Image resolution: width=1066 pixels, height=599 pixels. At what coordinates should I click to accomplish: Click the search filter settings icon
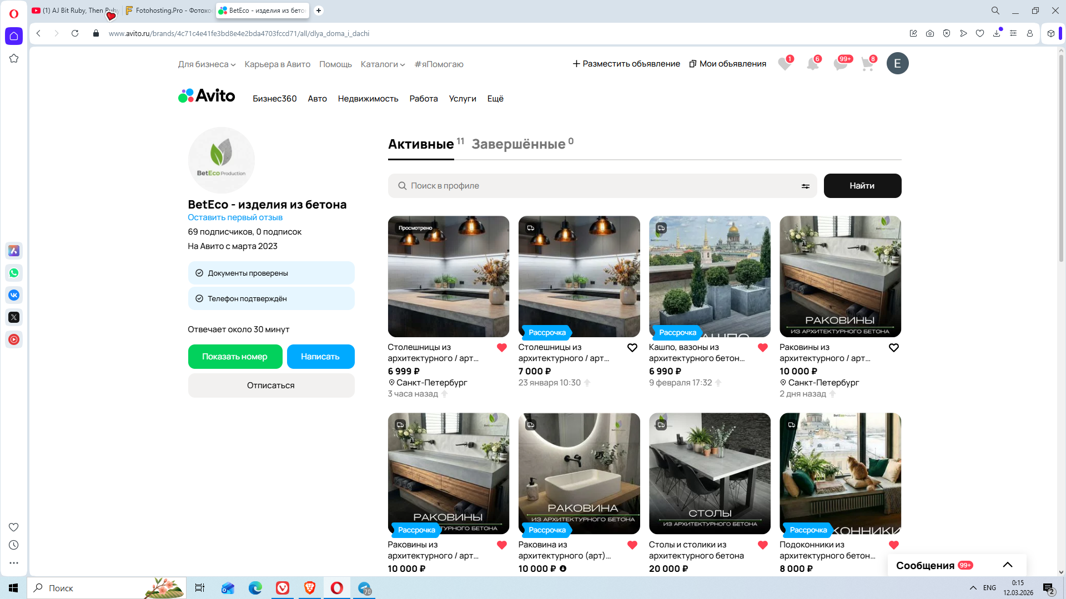click(805, 186)
